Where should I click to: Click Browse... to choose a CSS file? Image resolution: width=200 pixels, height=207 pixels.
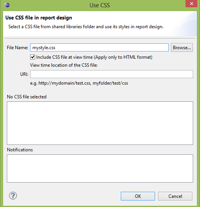pos(182,48)
